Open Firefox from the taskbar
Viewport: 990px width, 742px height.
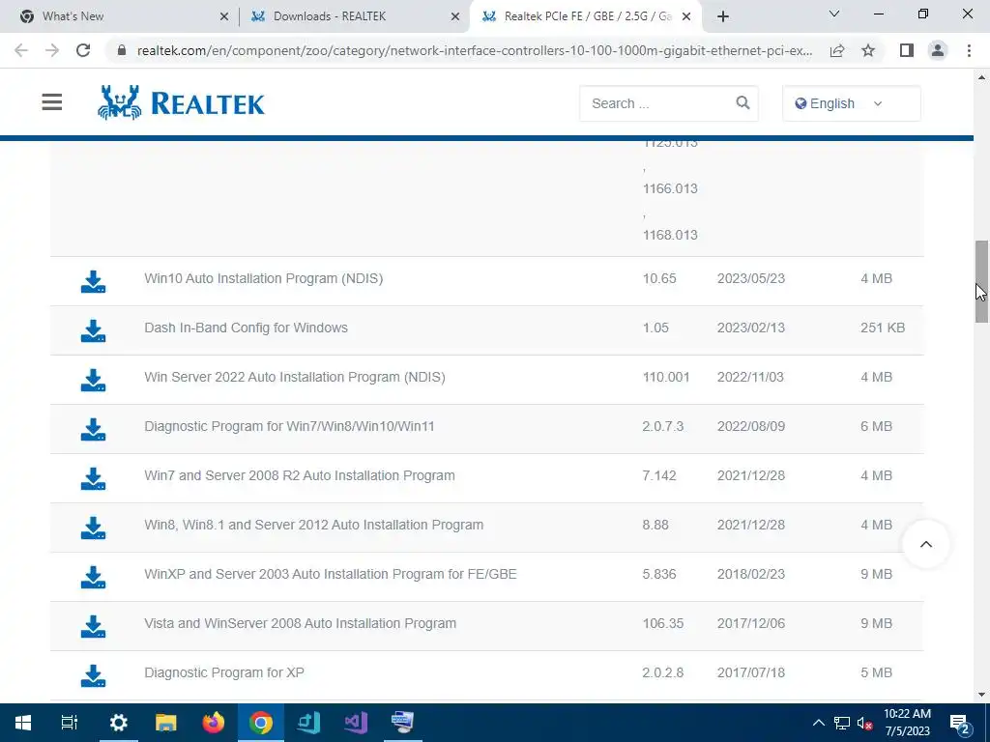coord(214,723)
